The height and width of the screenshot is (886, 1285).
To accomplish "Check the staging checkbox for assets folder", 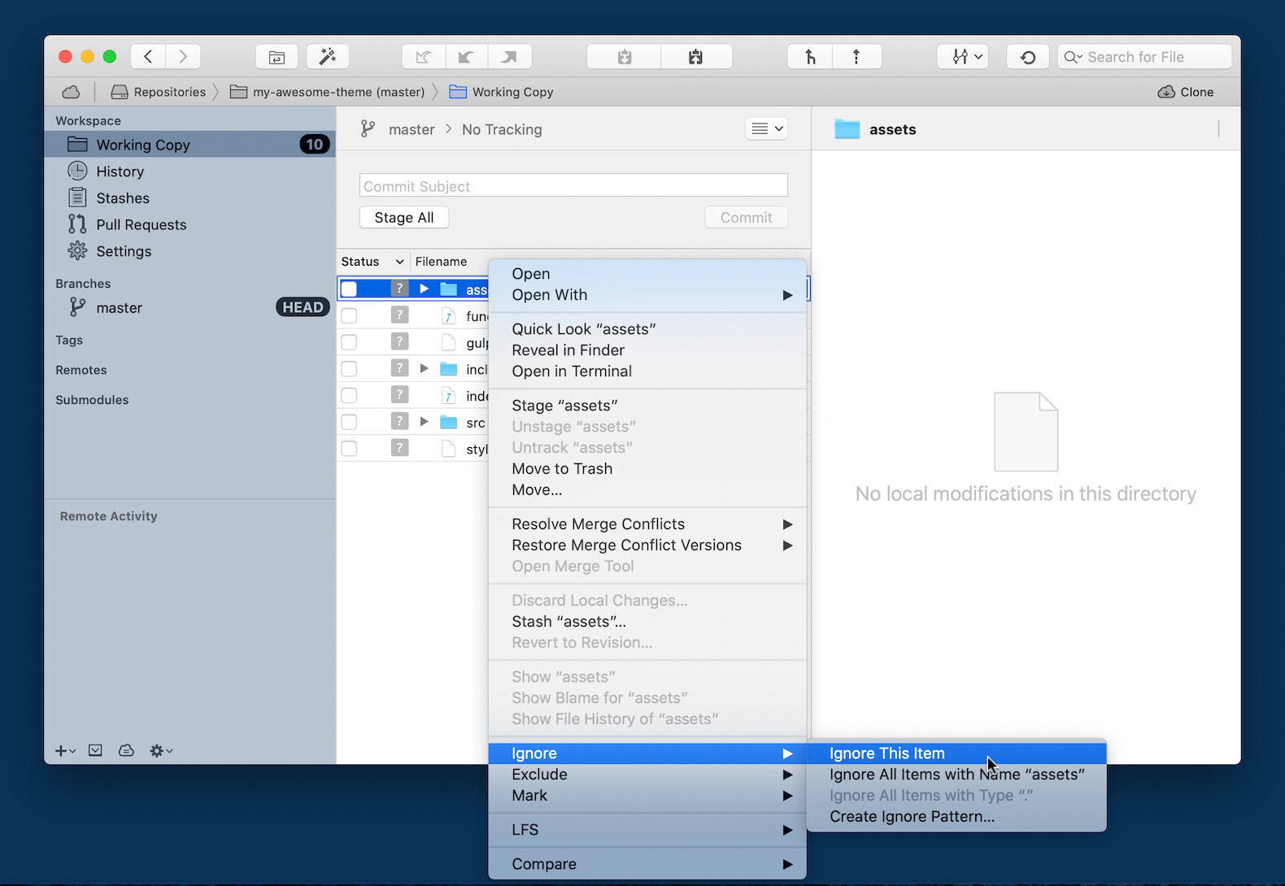I will click(349, 289).
